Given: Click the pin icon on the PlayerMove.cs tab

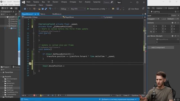Looking at the screenshot, I should click(35, 14).
